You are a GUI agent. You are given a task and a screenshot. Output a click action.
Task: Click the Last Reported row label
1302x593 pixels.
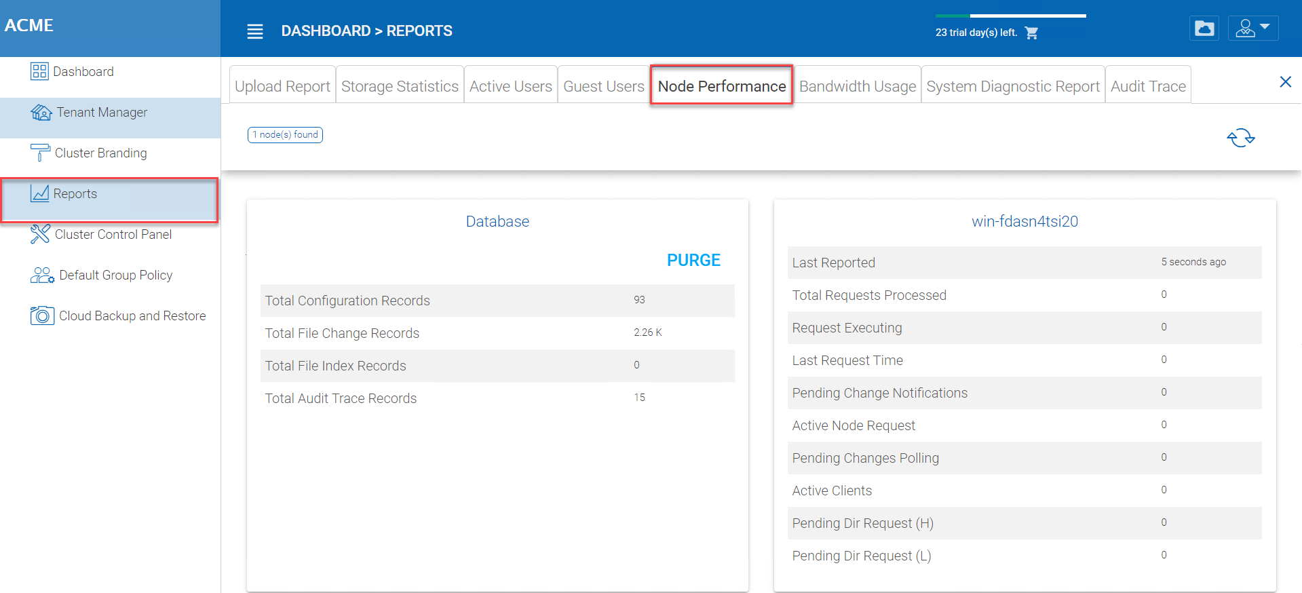(834, 263)
